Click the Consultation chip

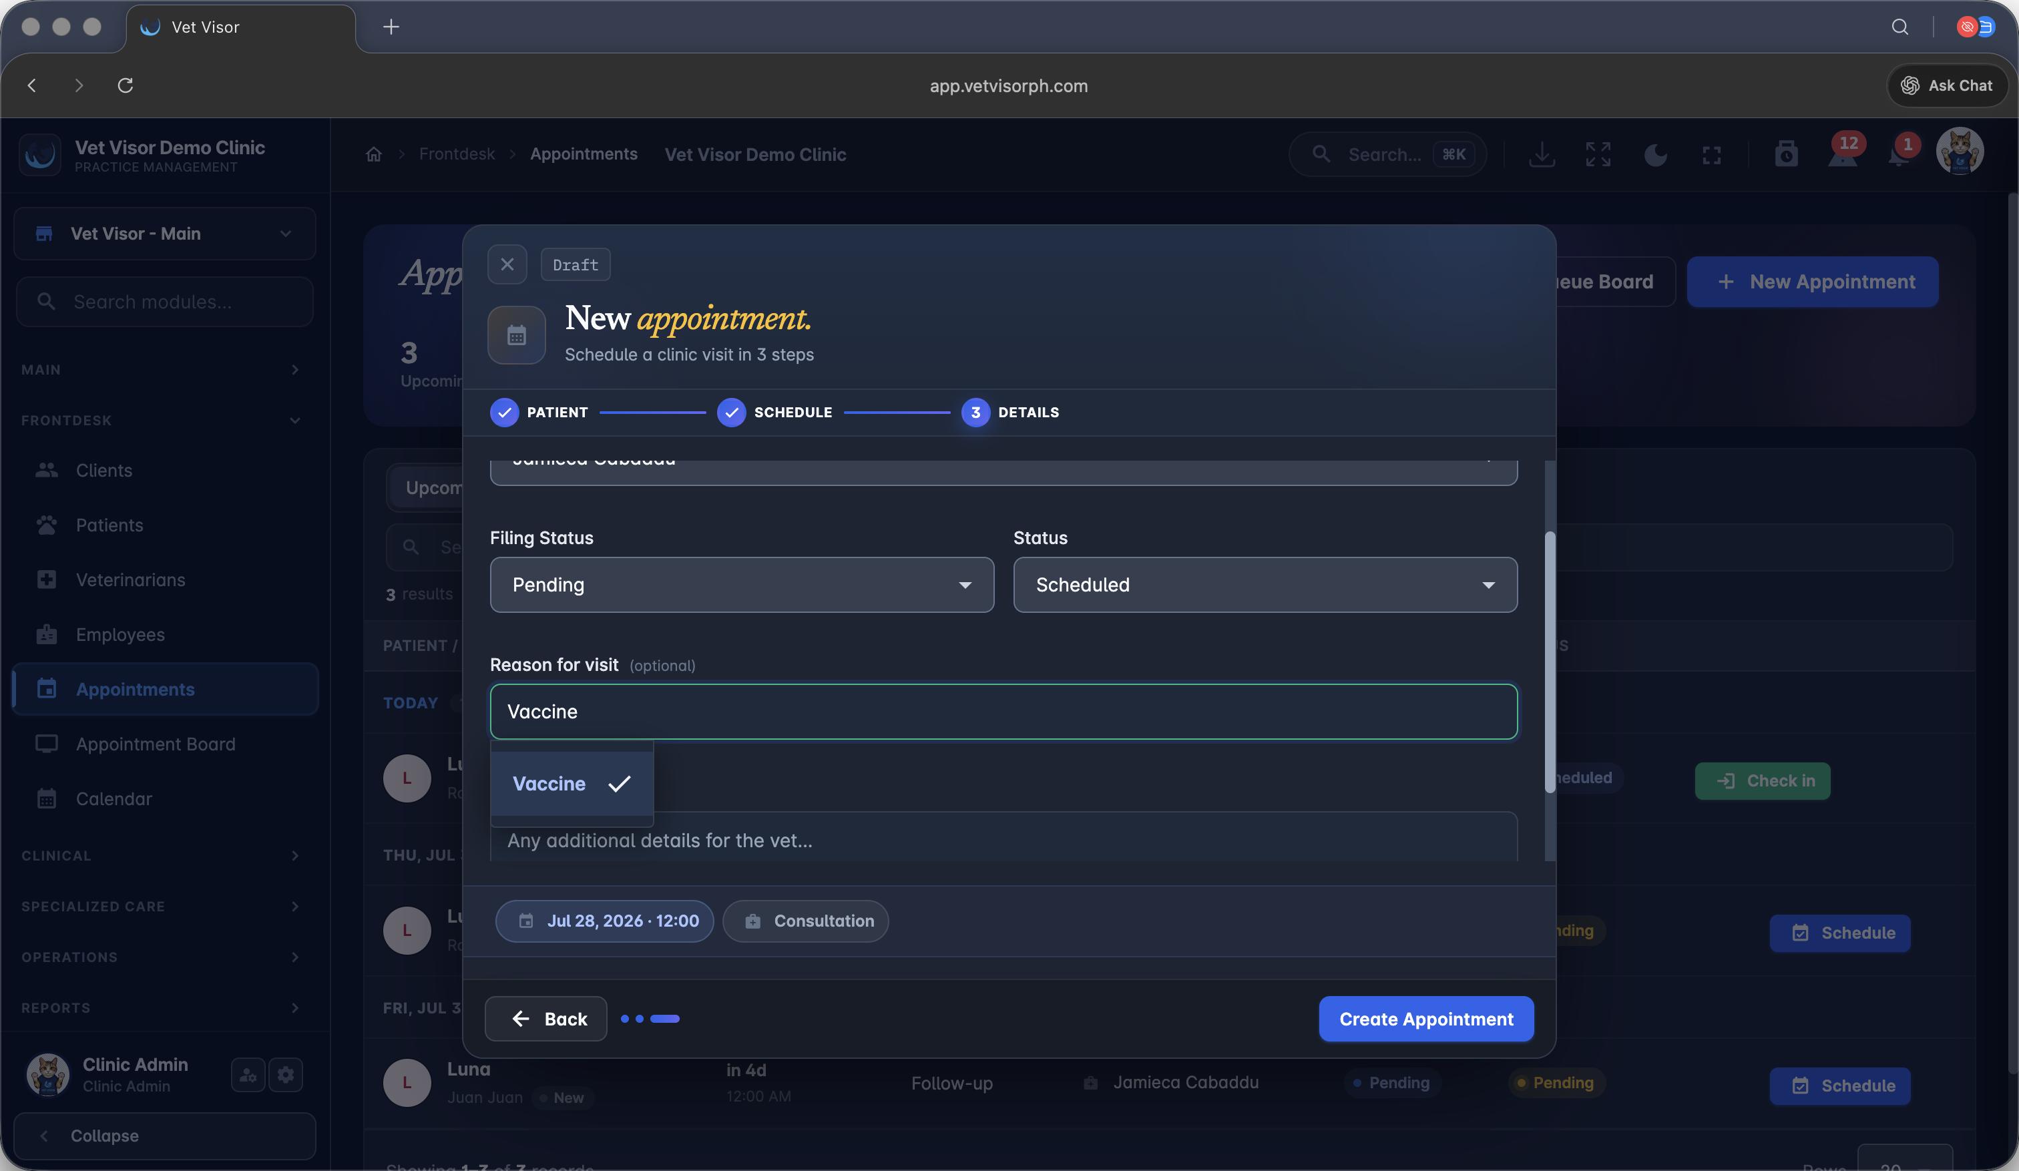[x=806, y=921]
